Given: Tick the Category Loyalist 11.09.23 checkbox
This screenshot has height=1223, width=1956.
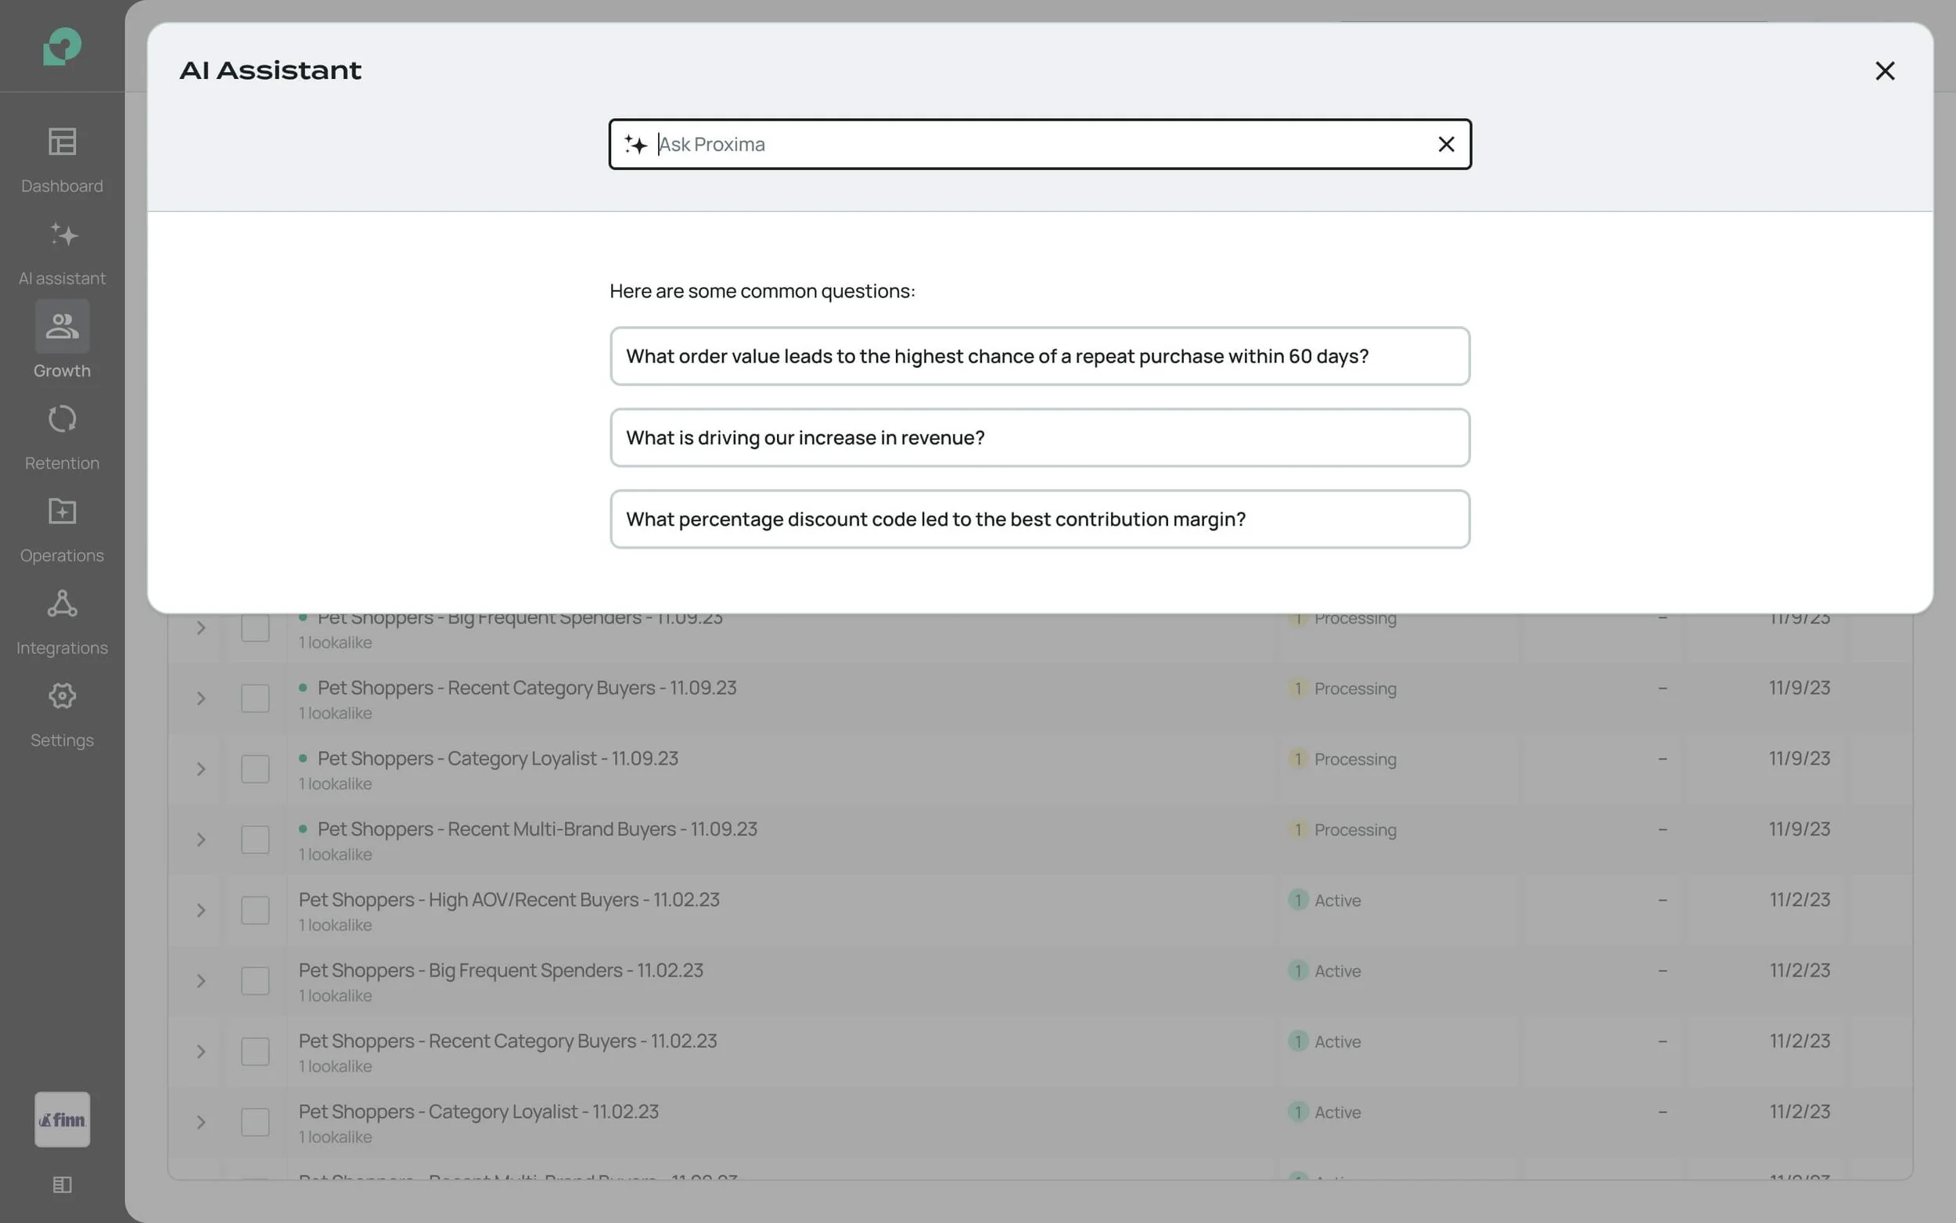Looking at the screenshot, I should click(x=256, y=769).
